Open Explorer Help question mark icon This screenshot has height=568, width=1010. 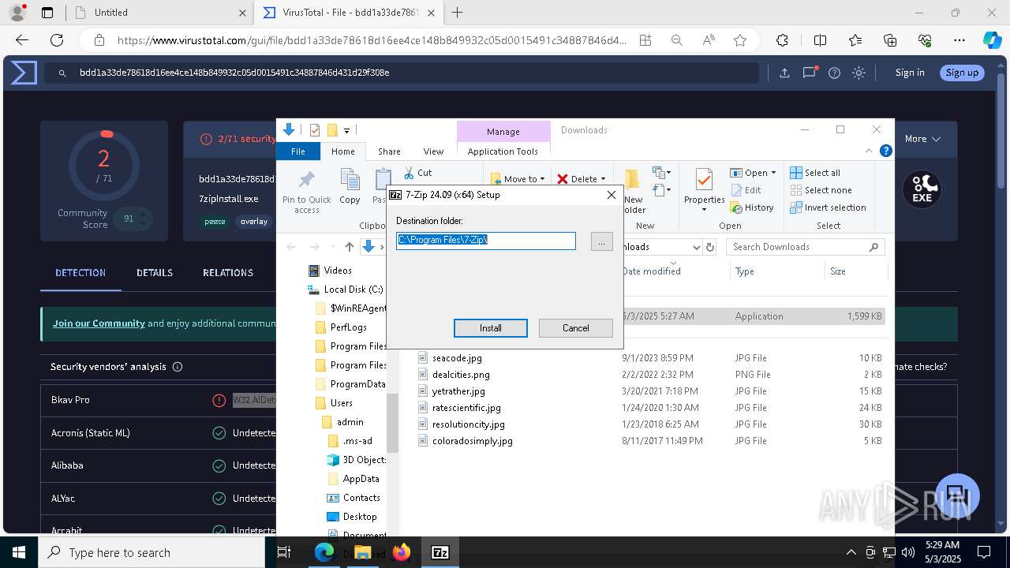[x=886, y=151]
